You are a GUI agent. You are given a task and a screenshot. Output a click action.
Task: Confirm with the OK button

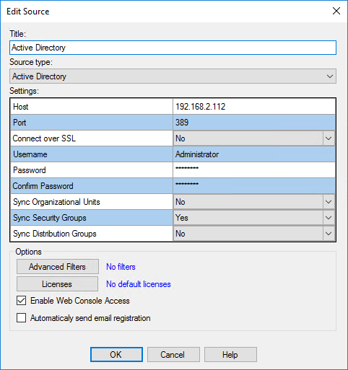pyautogui.click(x=116, y=354)
